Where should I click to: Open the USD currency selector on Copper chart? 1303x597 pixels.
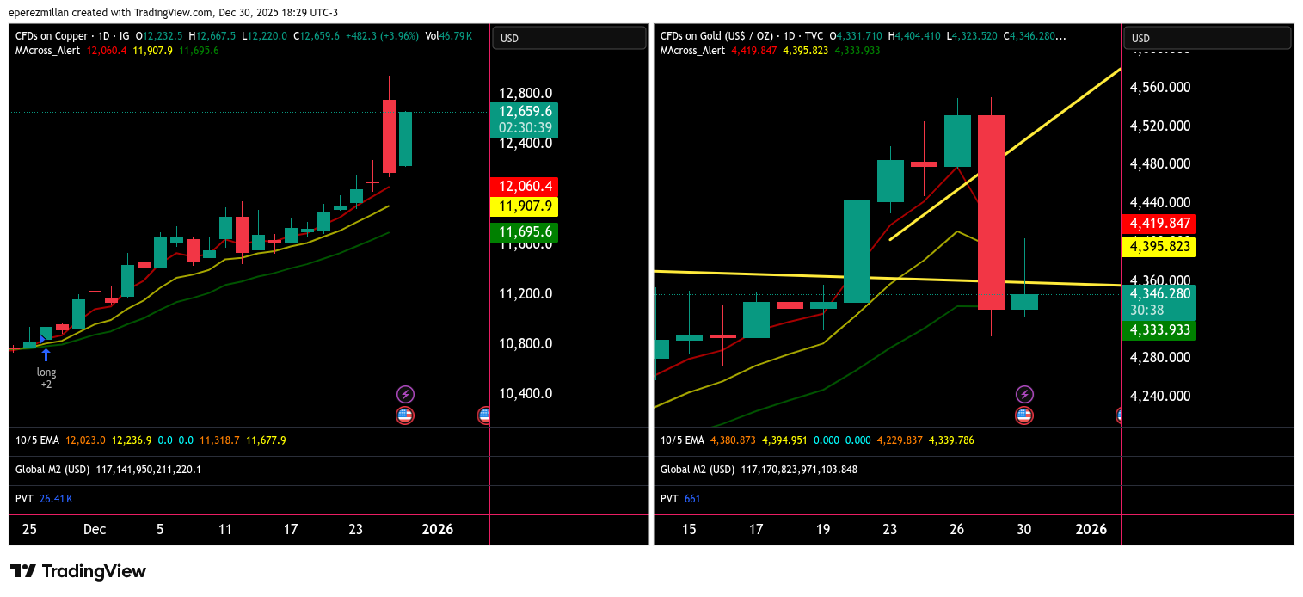(x=569, y=38)
